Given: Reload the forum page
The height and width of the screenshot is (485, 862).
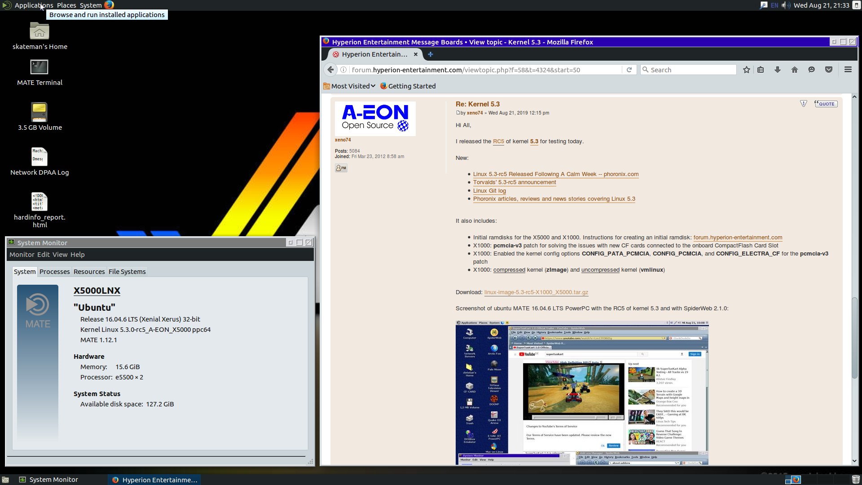Looking at the screenshot, I should pyautogui.click(x=629, y=70).
